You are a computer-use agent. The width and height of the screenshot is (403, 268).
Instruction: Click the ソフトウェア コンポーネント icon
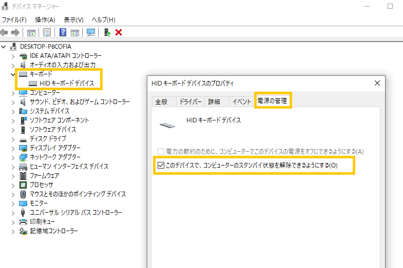click(24, 120)
